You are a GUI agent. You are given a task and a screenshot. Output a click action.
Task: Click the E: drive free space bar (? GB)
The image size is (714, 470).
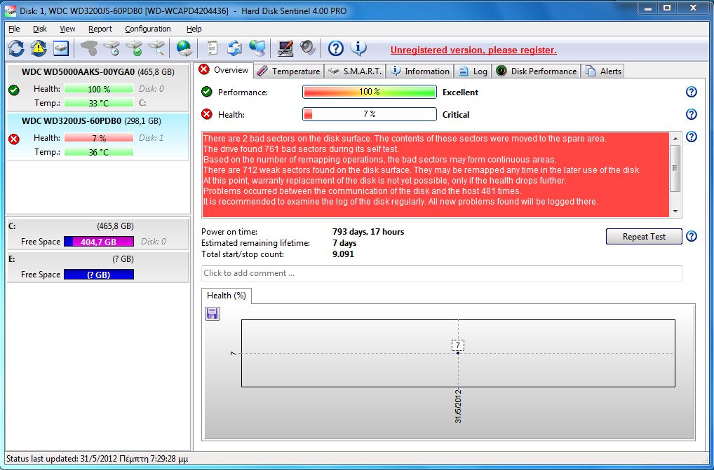click(x=99, y=275)
